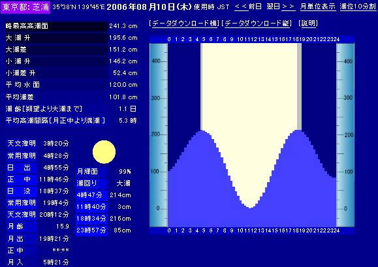Select the date 2006年08月10日(木)
The height and width of the screenshot is (267, 378).
point(149,7)
